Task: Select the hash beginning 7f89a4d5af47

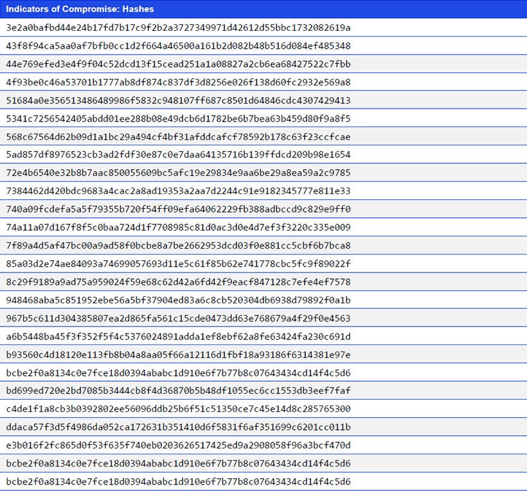Action: click(179, 245)
